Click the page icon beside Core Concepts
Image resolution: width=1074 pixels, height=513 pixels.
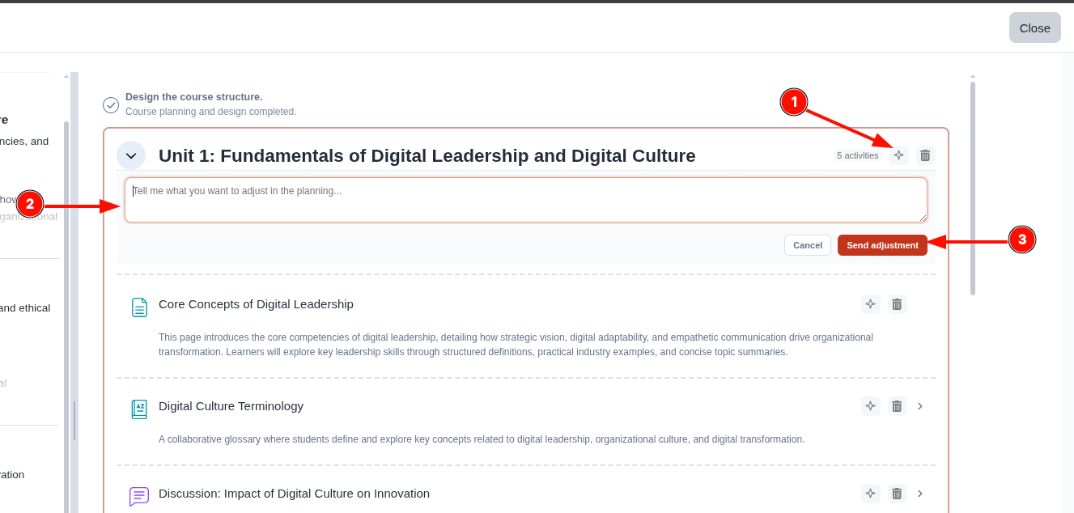[139, 307]
